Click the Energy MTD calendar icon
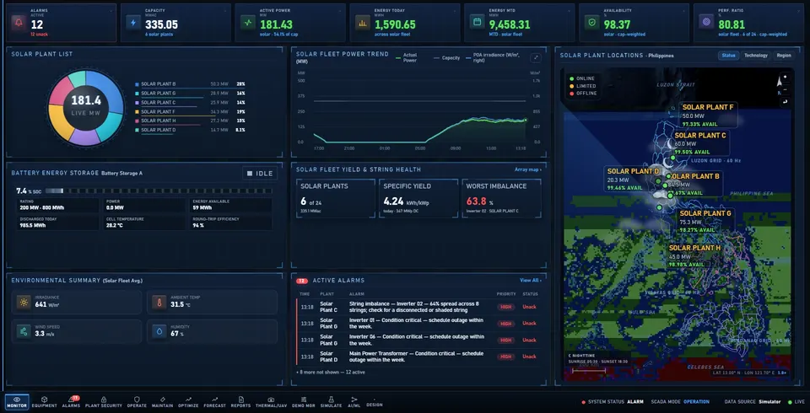Viewport: 810px width, 413px height. coord(478,23)
